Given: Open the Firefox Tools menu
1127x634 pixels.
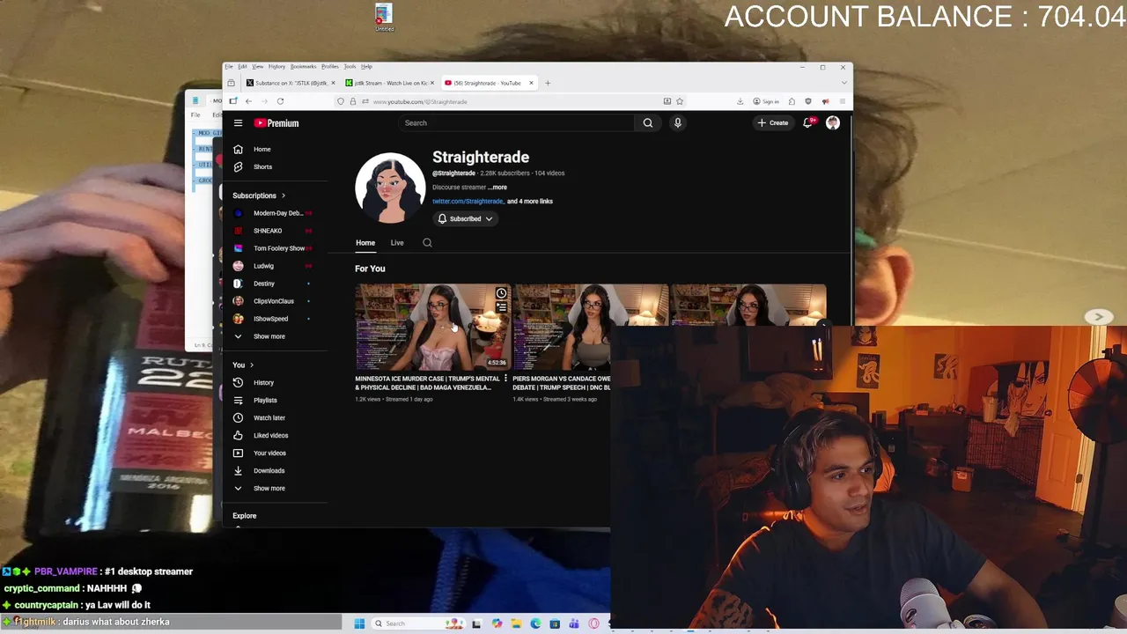Looking at the screenshot, I should pyautogui.click(x=350, y=67).
